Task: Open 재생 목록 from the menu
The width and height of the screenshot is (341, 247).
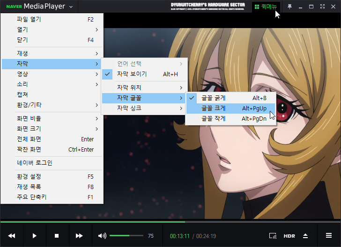Action: pos(52,187)
